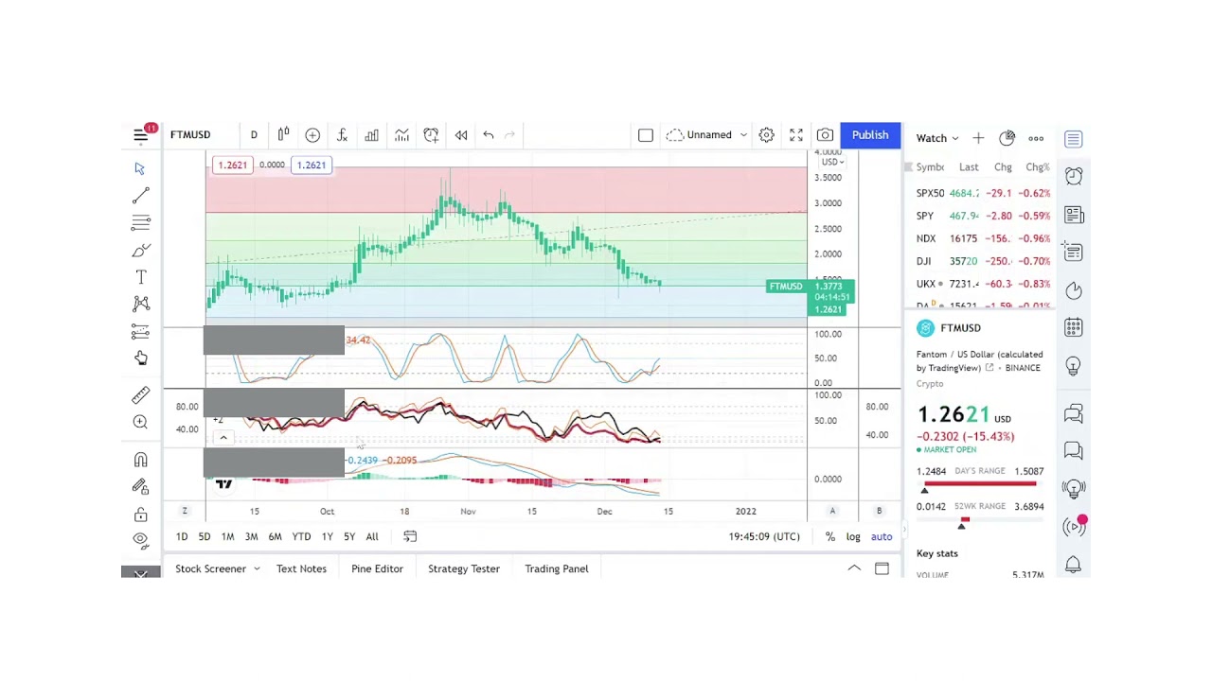
Task: Open the prediction and measurement tools
Action: pos(140,331)
